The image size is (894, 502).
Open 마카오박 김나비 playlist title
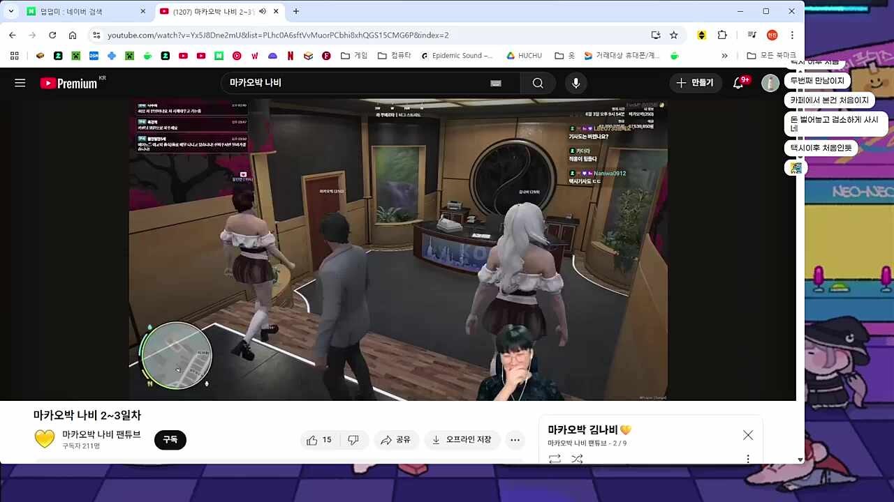coord(589,429)
